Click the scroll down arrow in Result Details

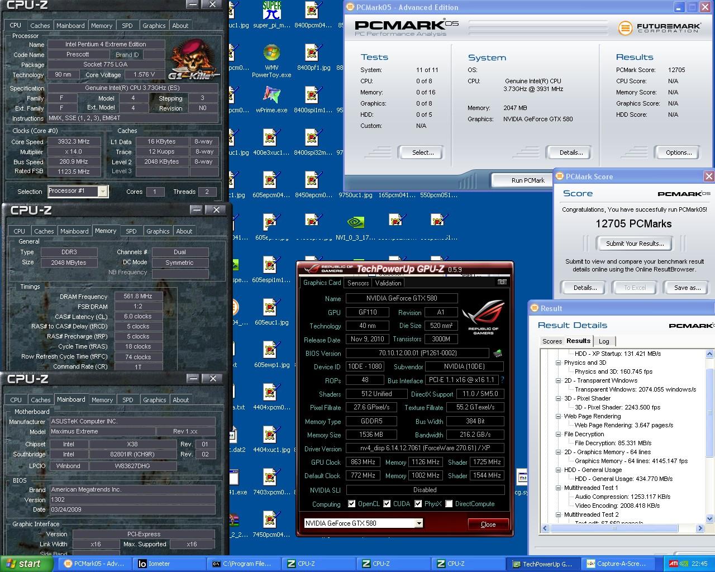(710, 519)
